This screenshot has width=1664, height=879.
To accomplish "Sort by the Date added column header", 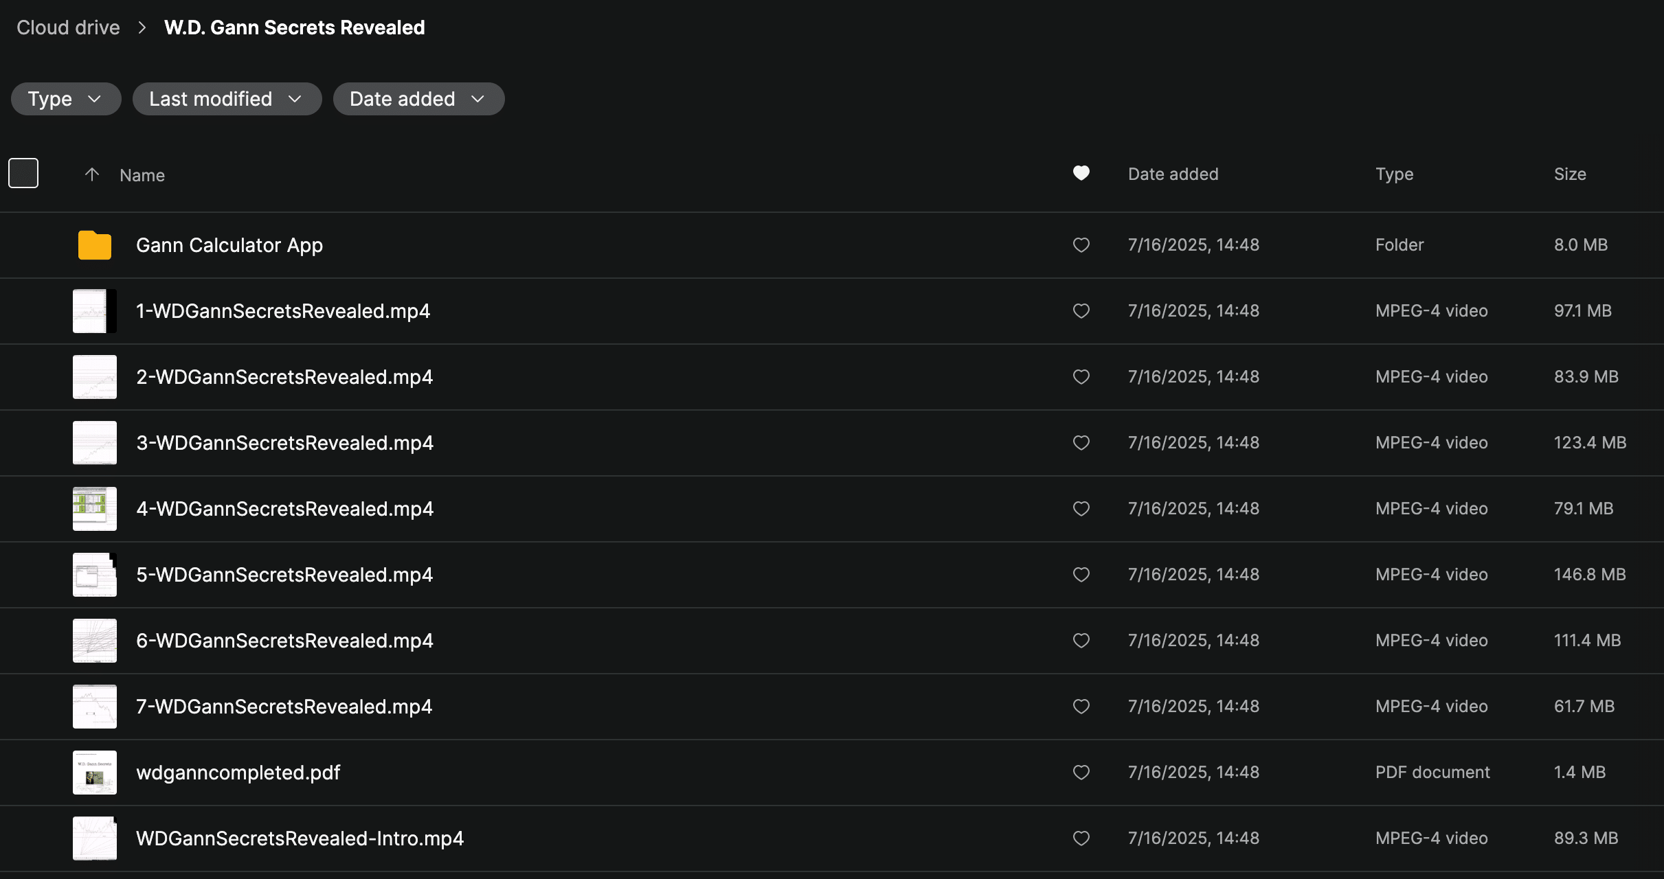I will 1173,174.
